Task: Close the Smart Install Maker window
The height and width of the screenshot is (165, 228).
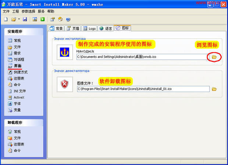Action: (223, 5)
